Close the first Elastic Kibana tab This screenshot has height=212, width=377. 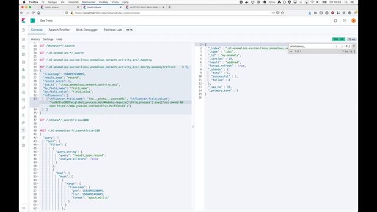(78, 7)
